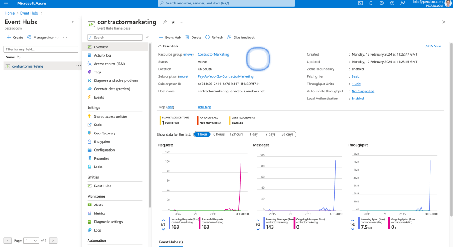Toggle the favorite star for contractormarketing
Screen dimensions: 453x247
tap(173, 22)
